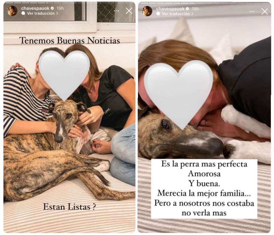The image size is (274, 235).
Task: Open three-dots options on left story
Action: (x=116, y=11)
